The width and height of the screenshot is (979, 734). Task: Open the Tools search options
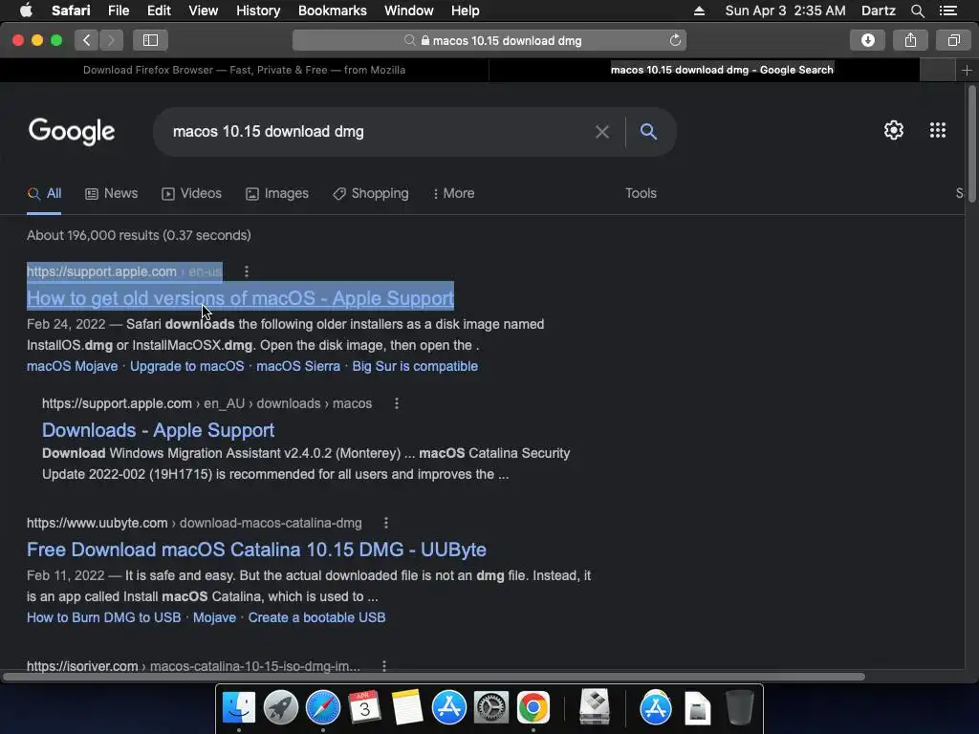coord(641,193)
